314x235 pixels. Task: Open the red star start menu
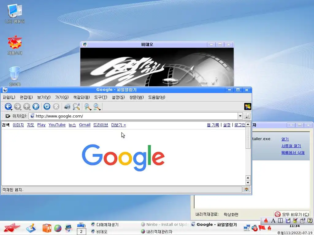click(12, 228)
